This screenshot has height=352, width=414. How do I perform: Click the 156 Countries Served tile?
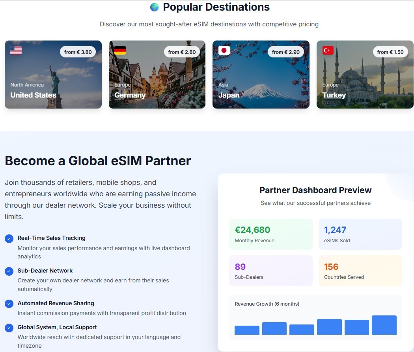click(360, 271)
